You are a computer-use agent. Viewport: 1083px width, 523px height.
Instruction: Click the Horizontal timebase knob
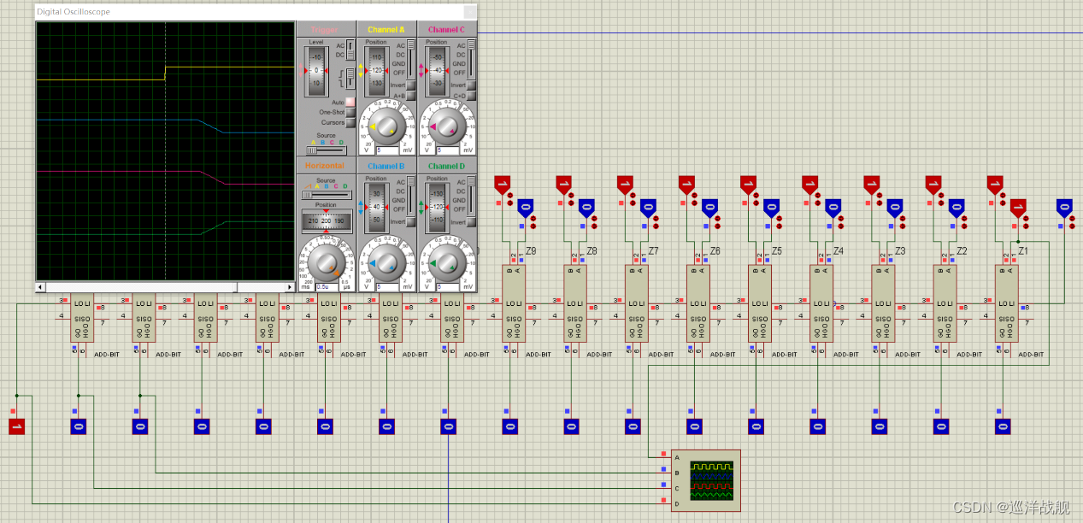[x=326, y=261]
